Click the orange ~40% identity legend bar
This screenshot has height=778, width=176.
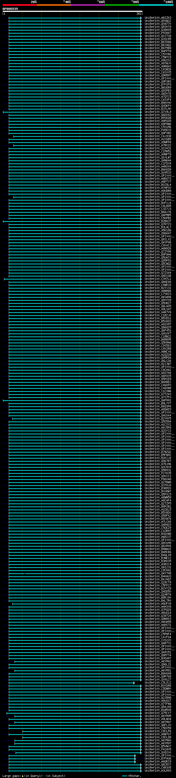click(54, 5)
